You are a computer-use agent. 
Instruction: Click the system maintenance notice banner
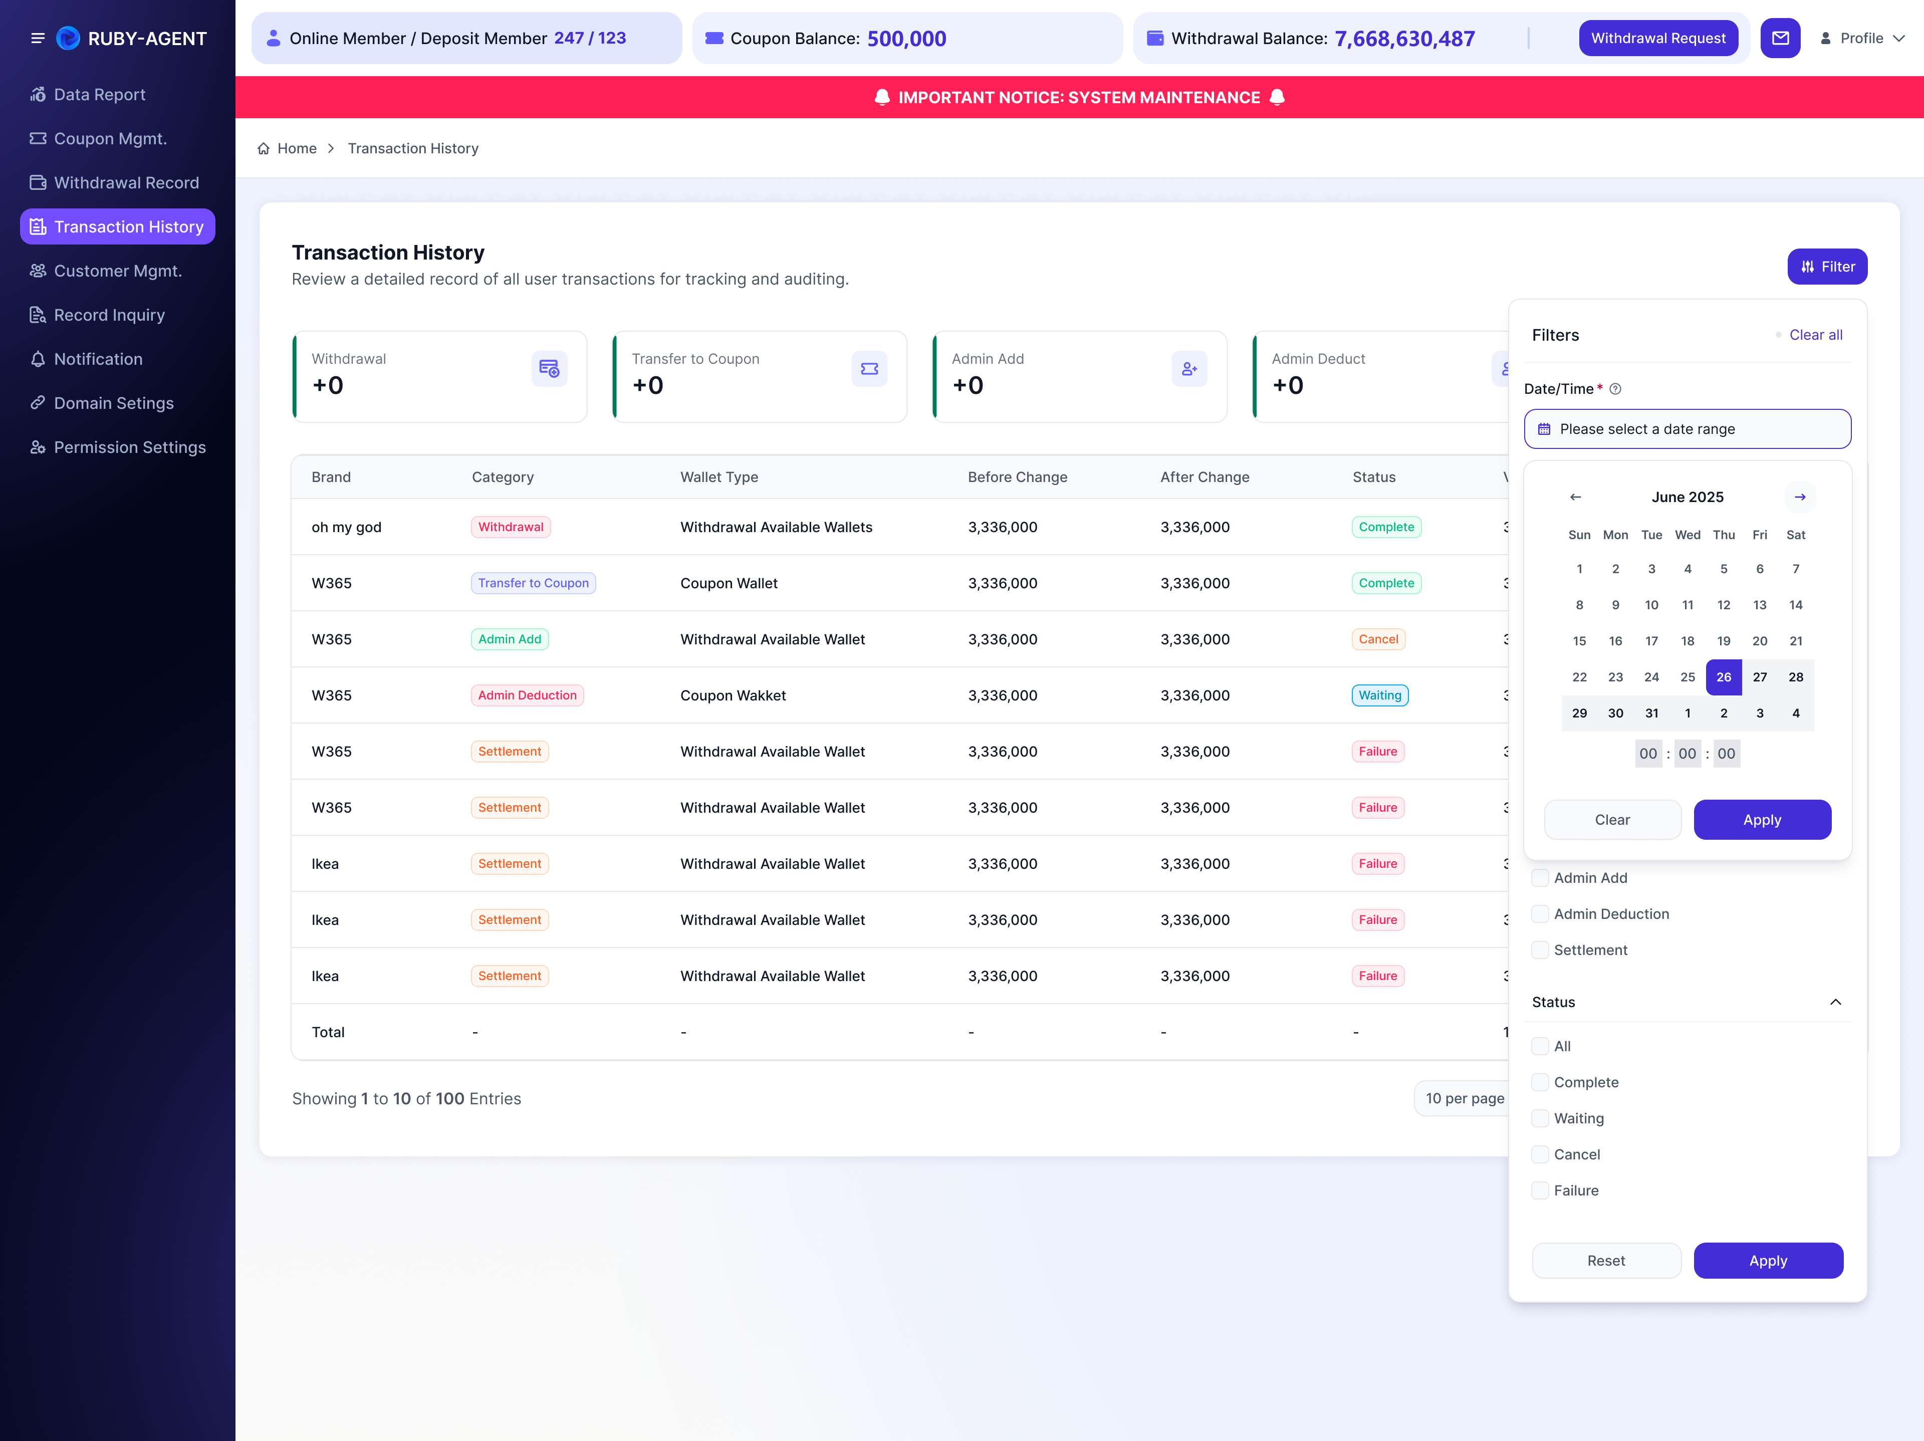pyautogui.click(x=1079, y=97)
